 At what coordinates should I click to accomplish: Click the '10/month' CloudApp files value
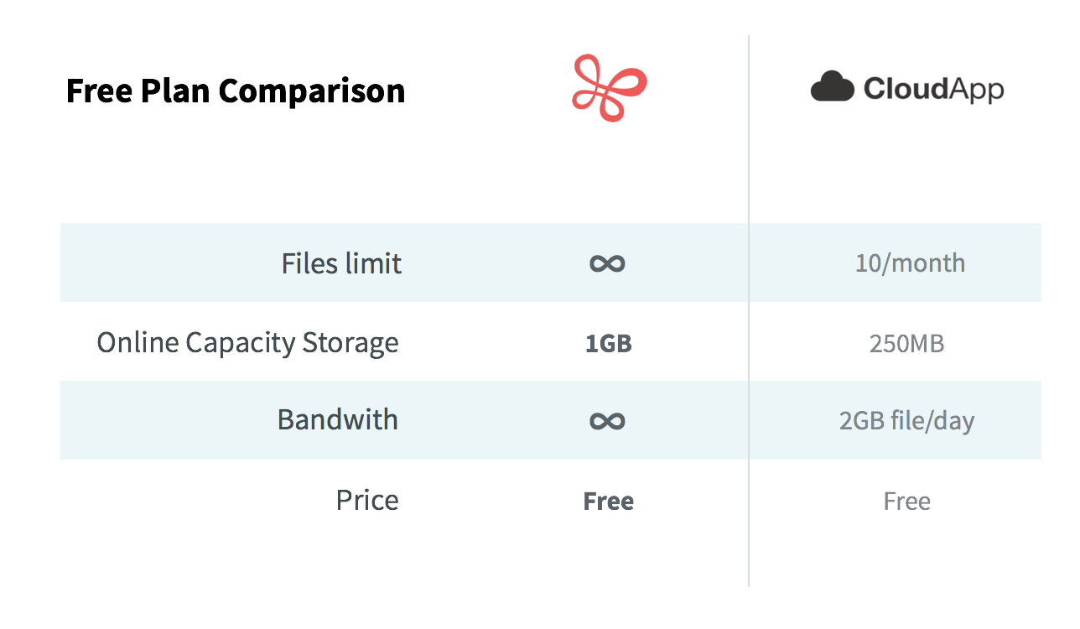910,263
